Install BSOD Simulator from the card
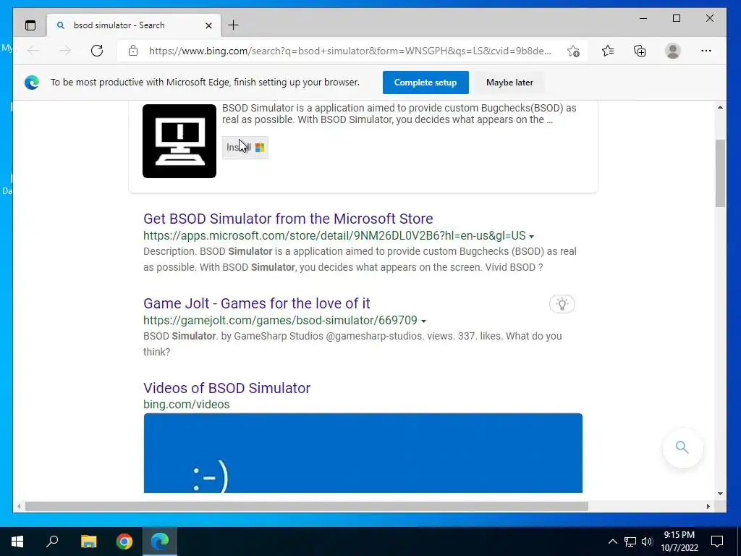The image size is (741, 556). pos(245,148)
